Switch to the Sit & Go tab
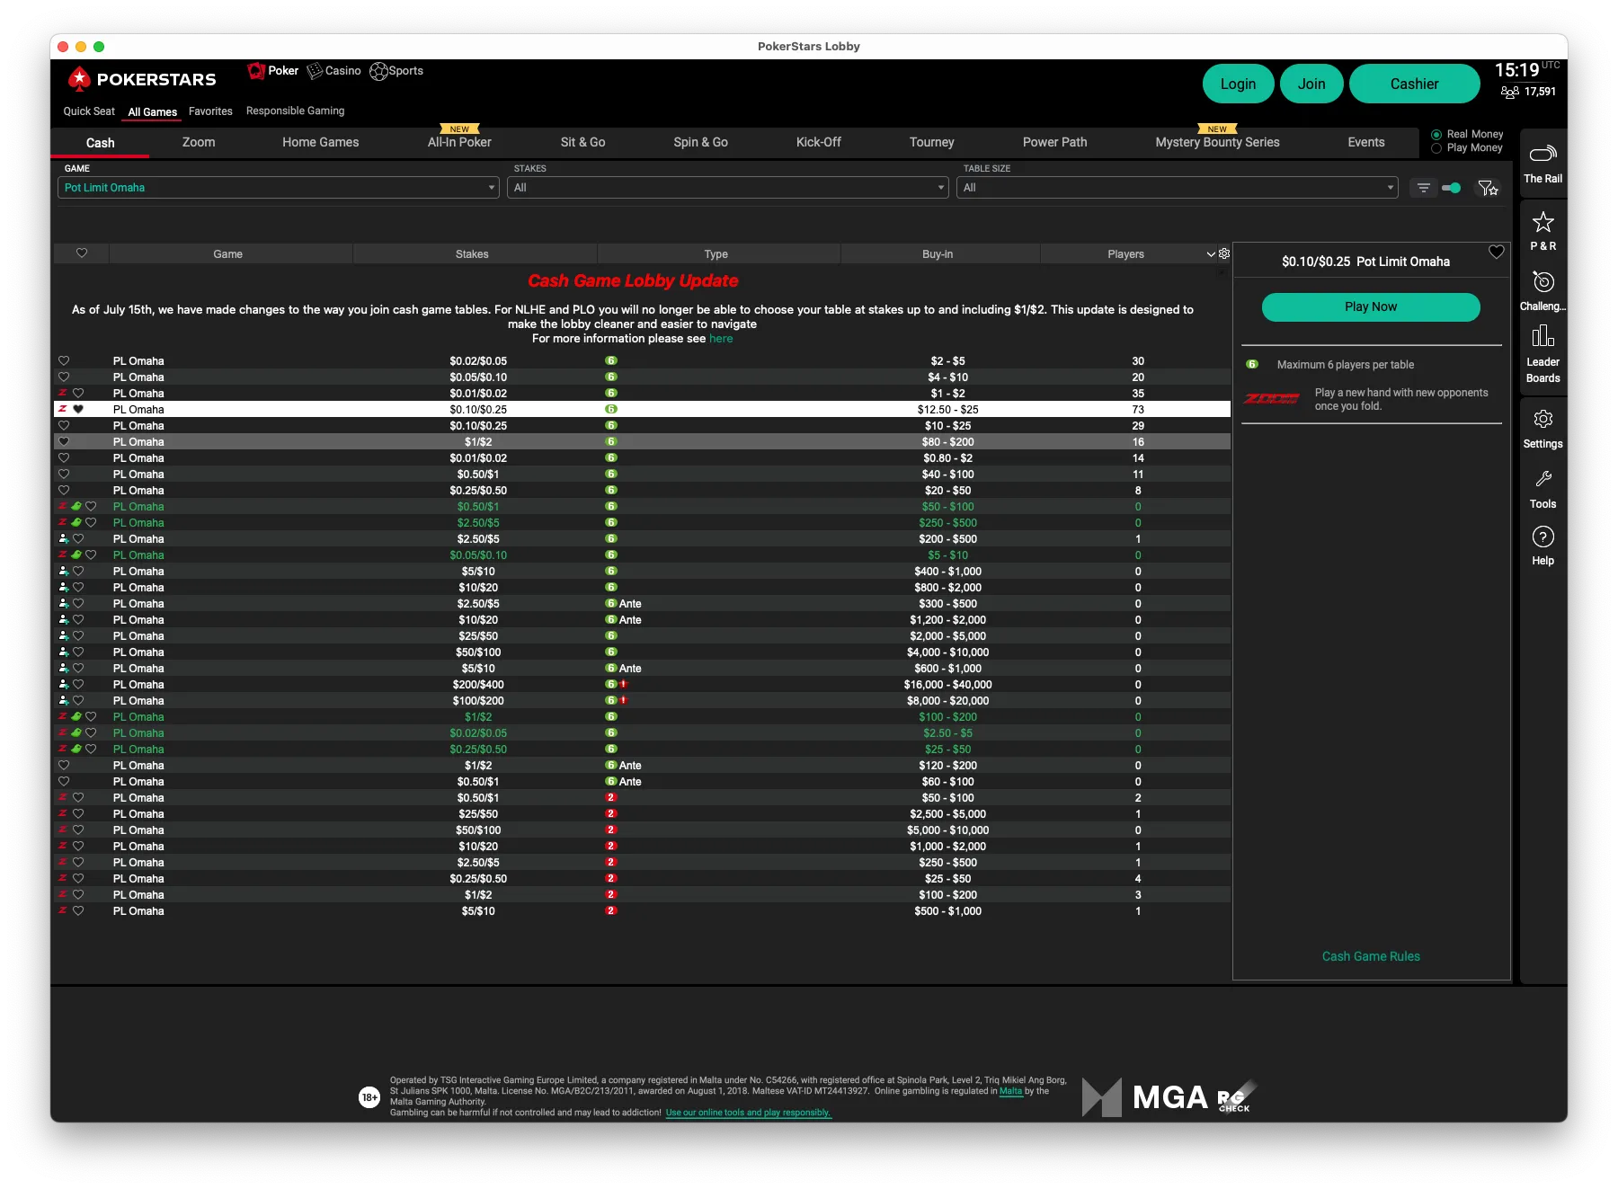 582,142
